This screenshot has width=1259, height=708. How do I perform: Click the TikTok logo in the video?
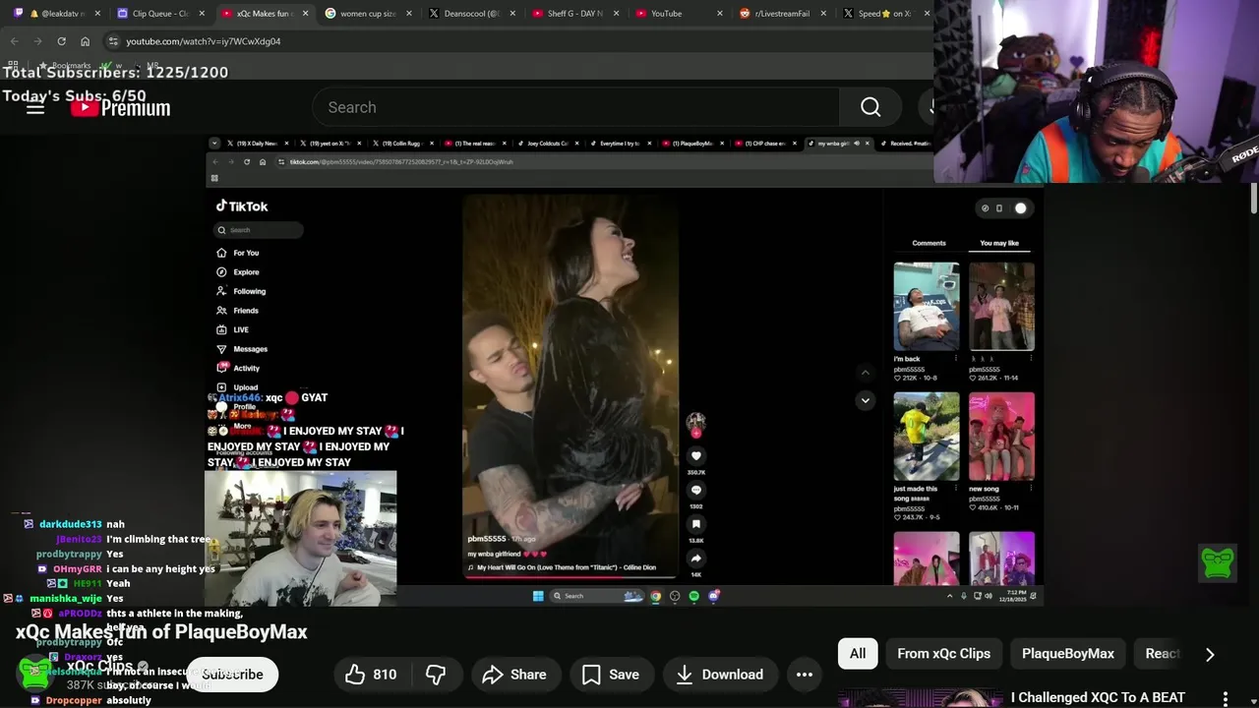242,206
